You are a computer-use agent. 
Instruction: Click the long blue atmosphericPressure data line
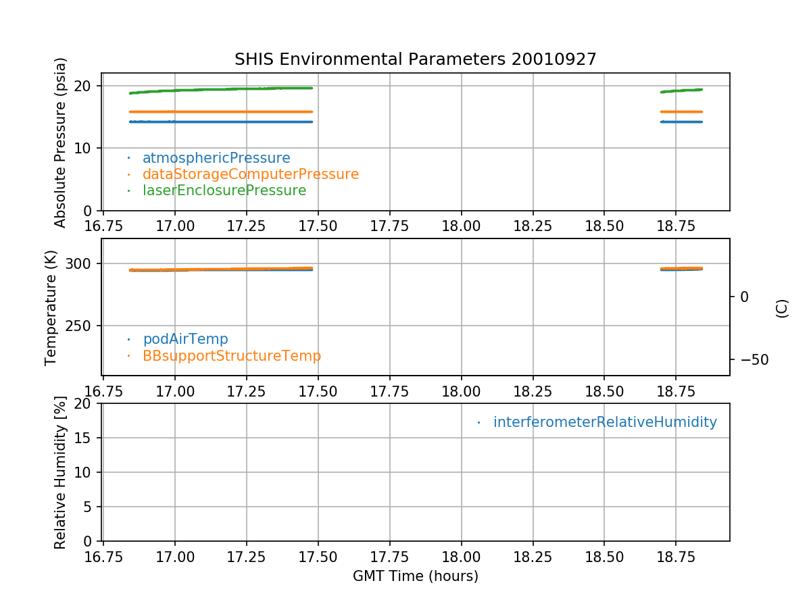223,122
